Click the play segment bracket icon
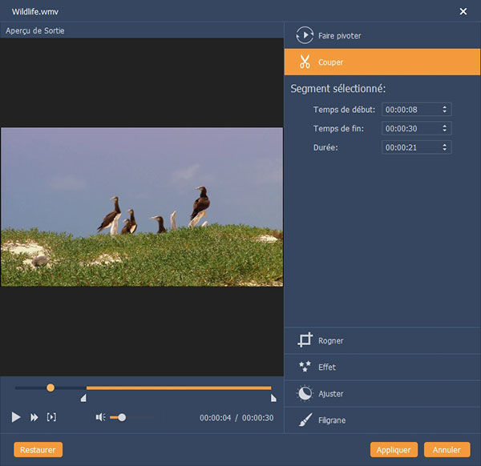Screen dimensions: 481x466 (x=51, y=417)
